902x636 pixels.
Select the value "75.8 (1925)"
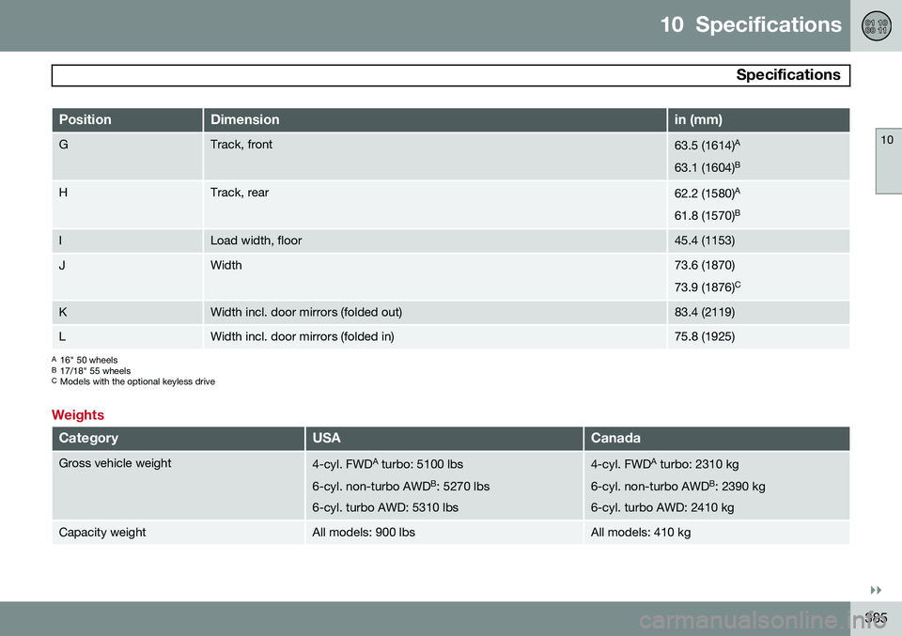(705, 336)
